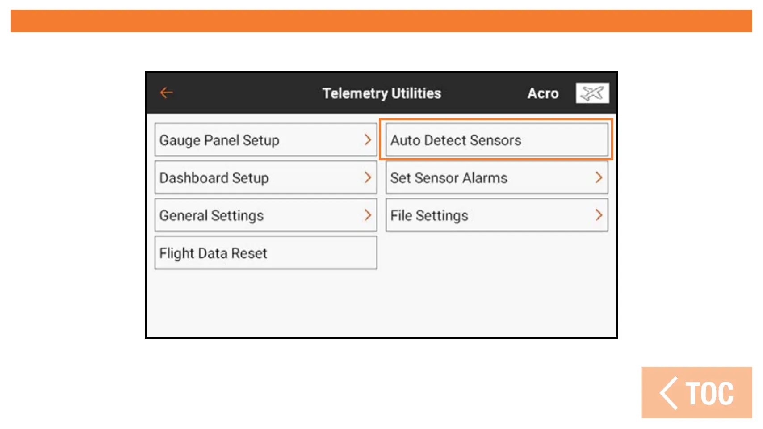Click the Set Sensor Alarms chevron

pos(599,177)
